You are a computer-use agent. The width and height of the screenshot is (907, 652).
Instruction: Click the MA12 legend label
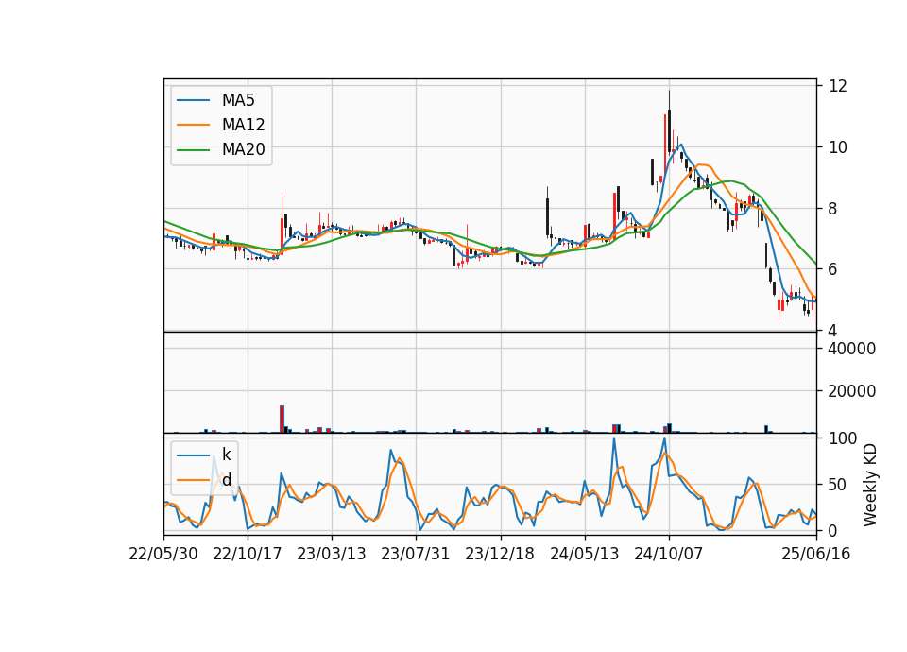pyautogui.click(x=243, y=125)
